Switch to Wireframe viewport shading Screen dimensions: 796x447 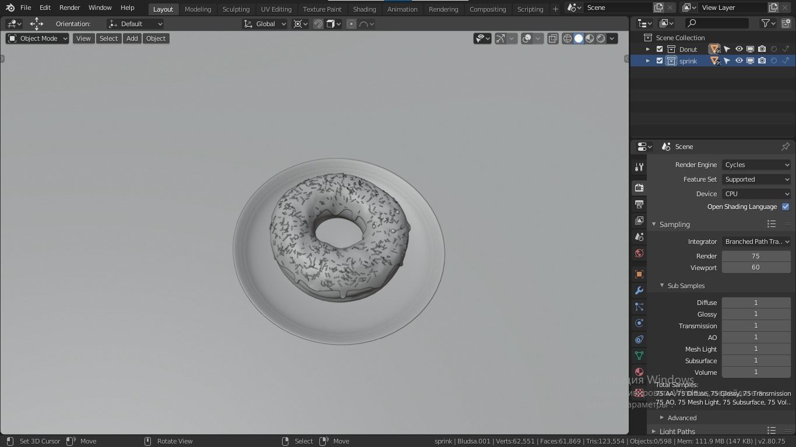[567, 38]
